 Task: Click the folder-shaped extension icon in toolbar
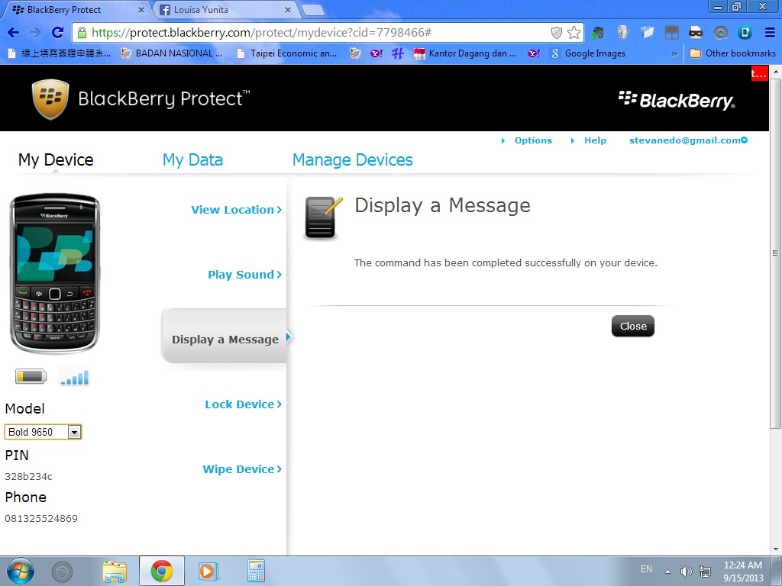647,33
